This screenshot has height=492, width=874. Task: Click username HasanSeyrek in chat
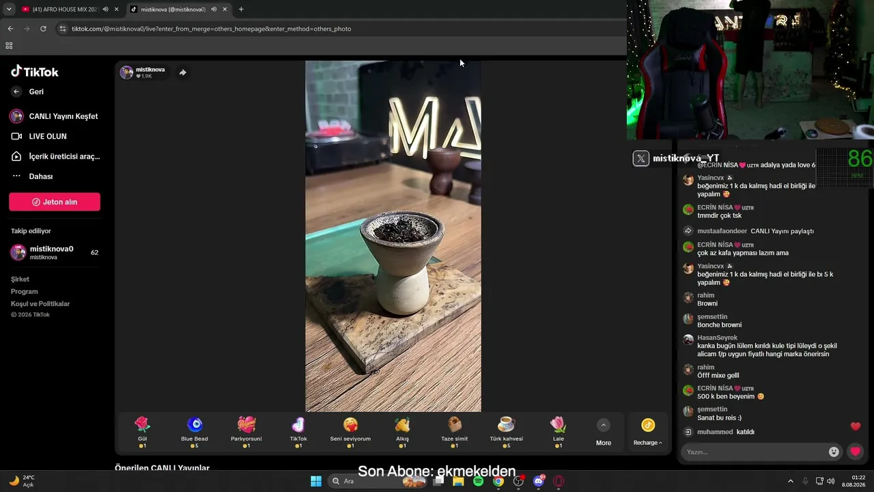[x=717, y=338]
